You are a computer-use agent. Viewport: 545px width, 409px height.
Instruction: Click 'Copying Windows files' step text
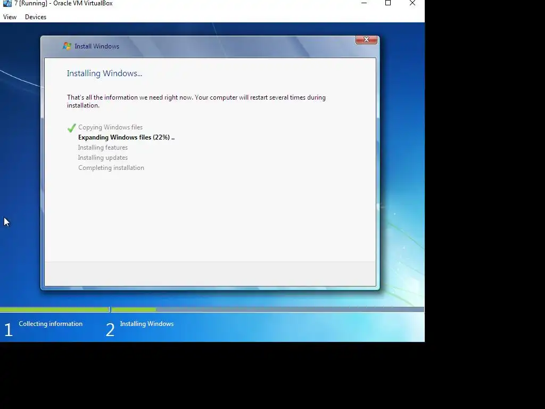[110, 127]
